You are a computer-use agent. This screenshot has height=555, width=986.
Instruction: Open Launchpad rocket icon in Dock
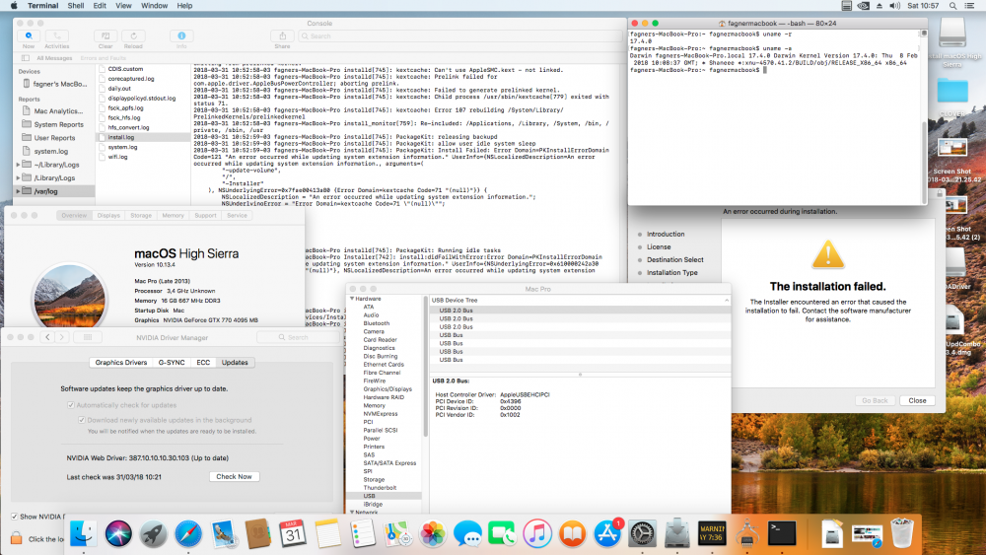click(153, 533)
